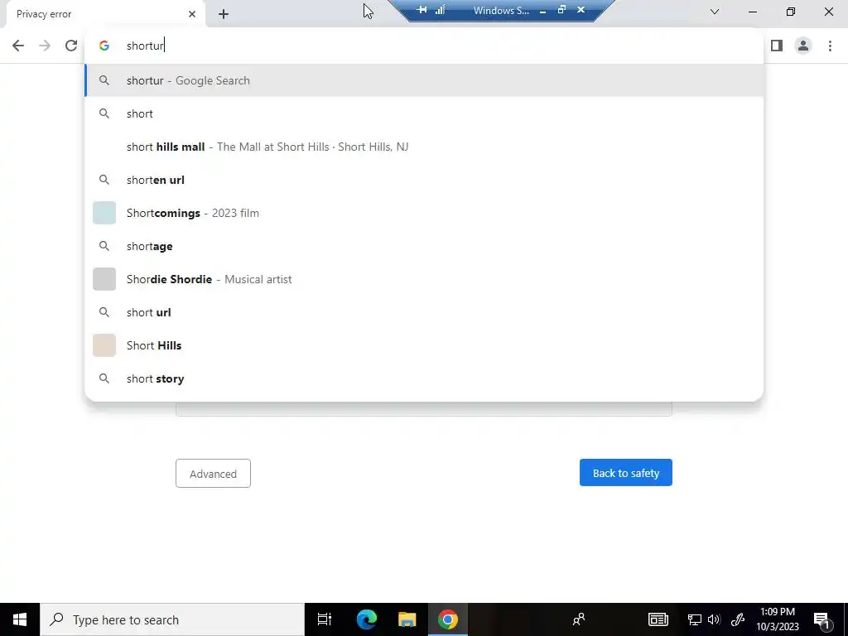Viewport: 848px width, 636px height.
Task: Open News and interests taskbar icon
Action: (658, 619)
